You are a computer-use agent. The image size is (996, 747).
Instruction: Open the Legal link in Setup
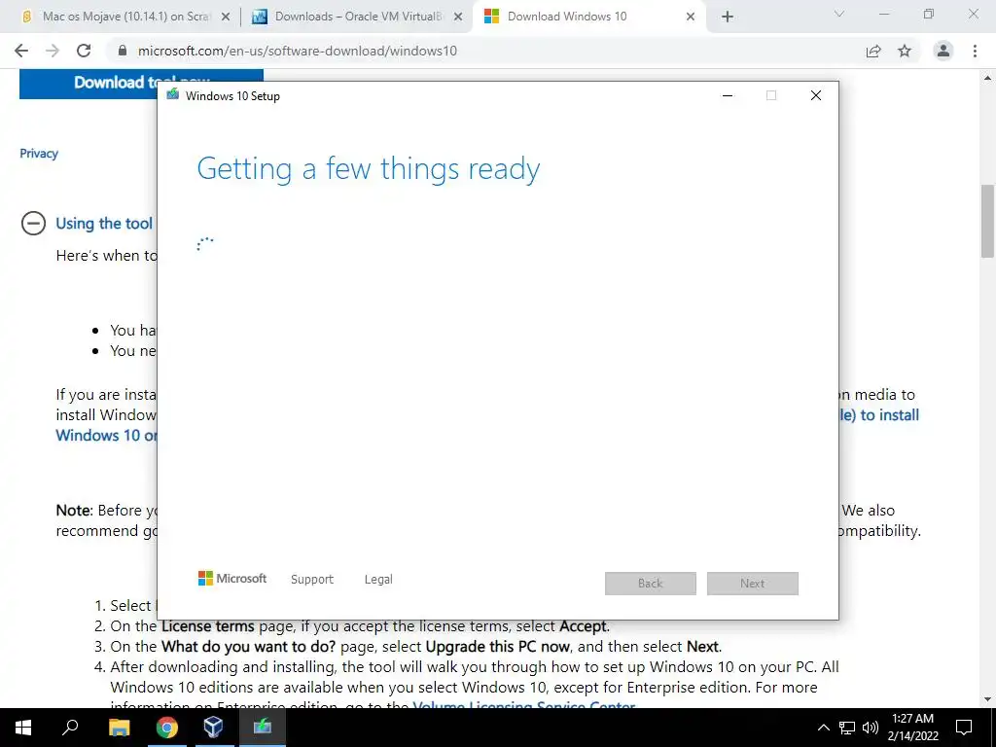pos(378,580)
